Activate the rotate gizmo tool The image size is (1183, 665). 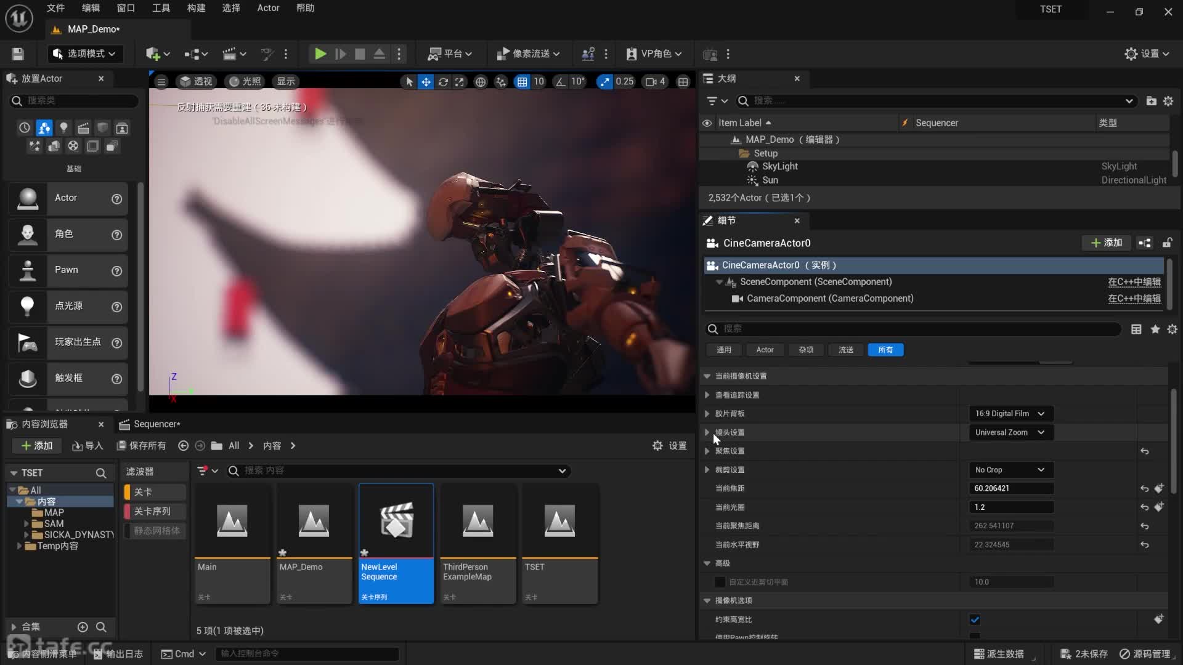[443, 81]
